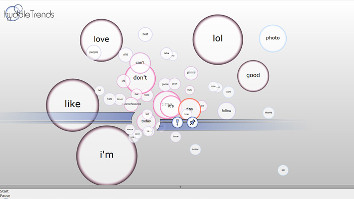Click the exclamation mark icon
The height and width of the screenshot is (199, 354).
[x=177, y=122]
